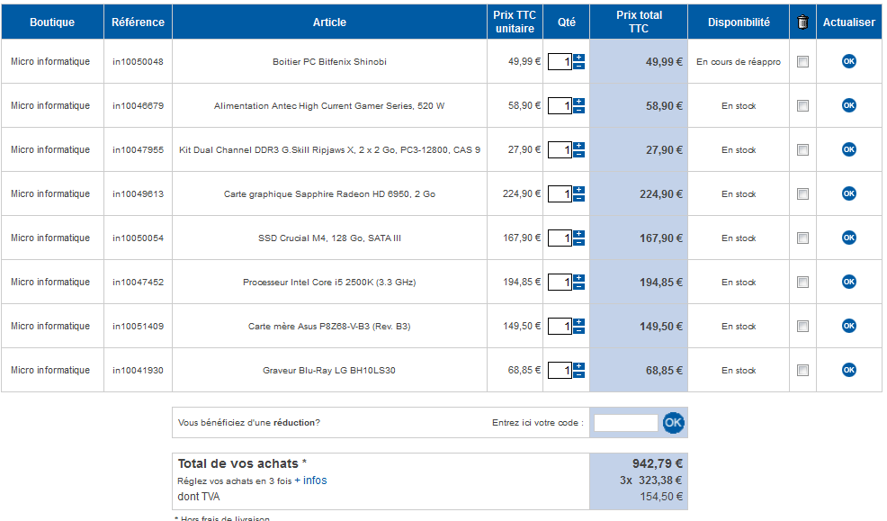Open the '+ infos' payment link
This screenshot has height=521, width=887.
point(310,481)
